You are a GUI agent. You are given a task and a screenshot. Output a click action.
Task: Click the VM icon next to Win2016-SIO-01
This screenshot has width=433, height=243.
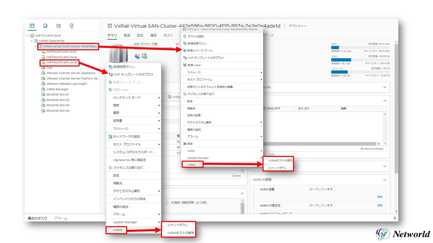(x=43, y=94)
